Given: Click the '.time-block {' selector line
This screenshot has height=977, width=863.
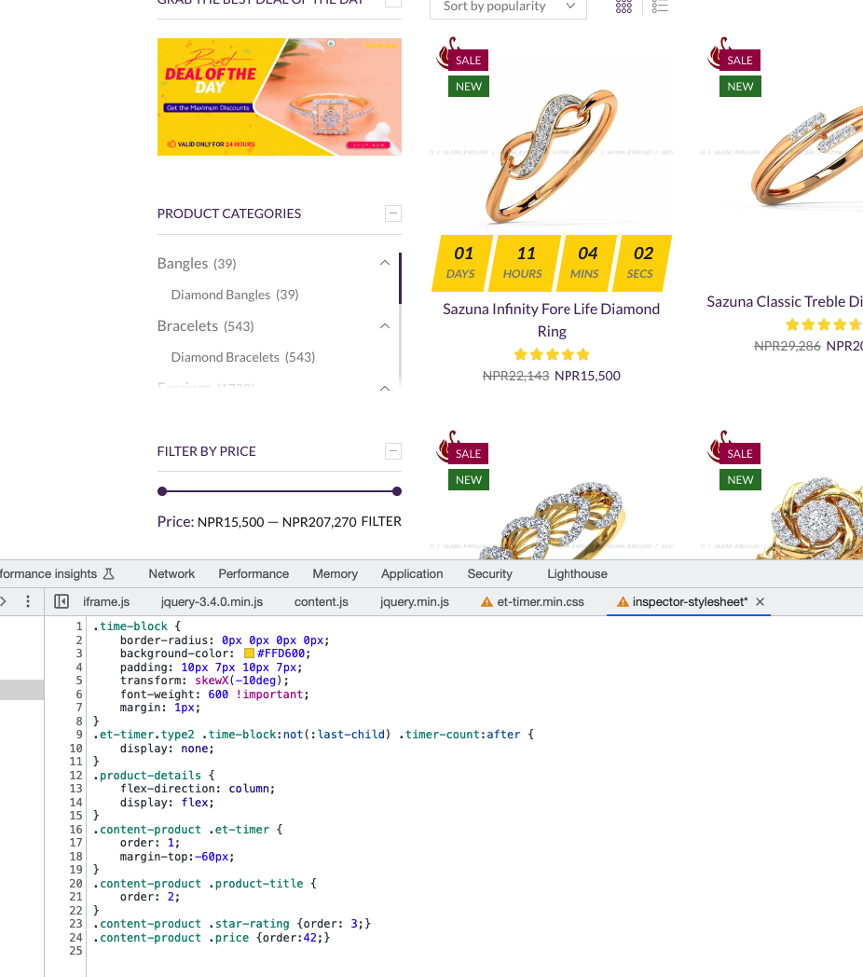Looking at the screenshot, I should point(137,626).
